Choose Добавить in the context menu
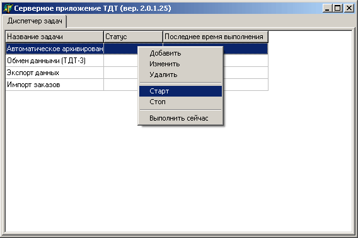This screenshot has width=358, height=238. point(180,53)
